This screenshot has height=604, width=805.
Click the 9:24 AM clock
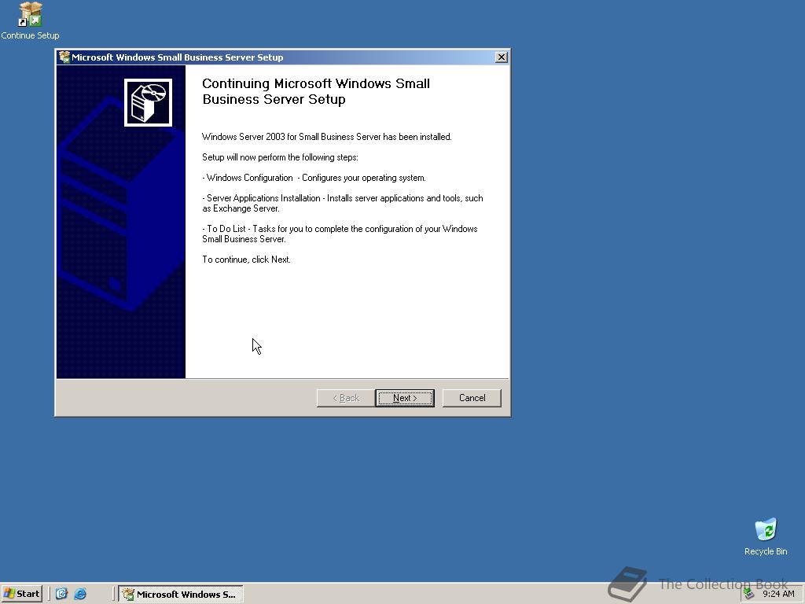(x=778, y=594)
